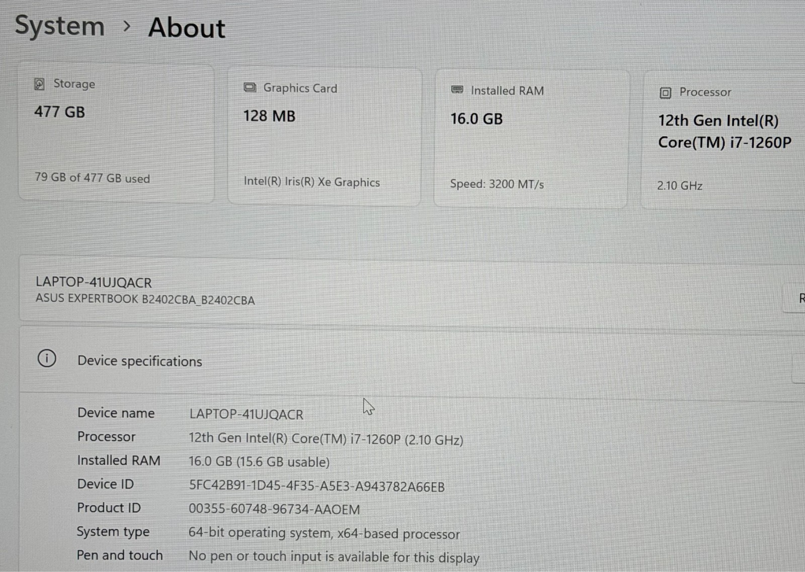Select 'Speed: 3200 MT/s' text

click(497, 184)
